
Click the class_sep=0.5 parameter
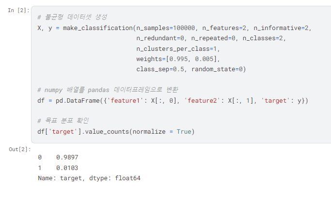point(162,69)
